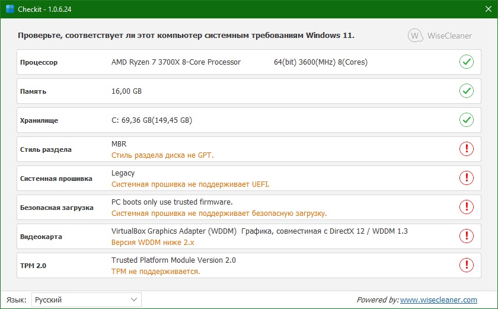498x309 pixels.
Task: Click the red warning icon for Безопасная загрузка
Action: point(466,207)
